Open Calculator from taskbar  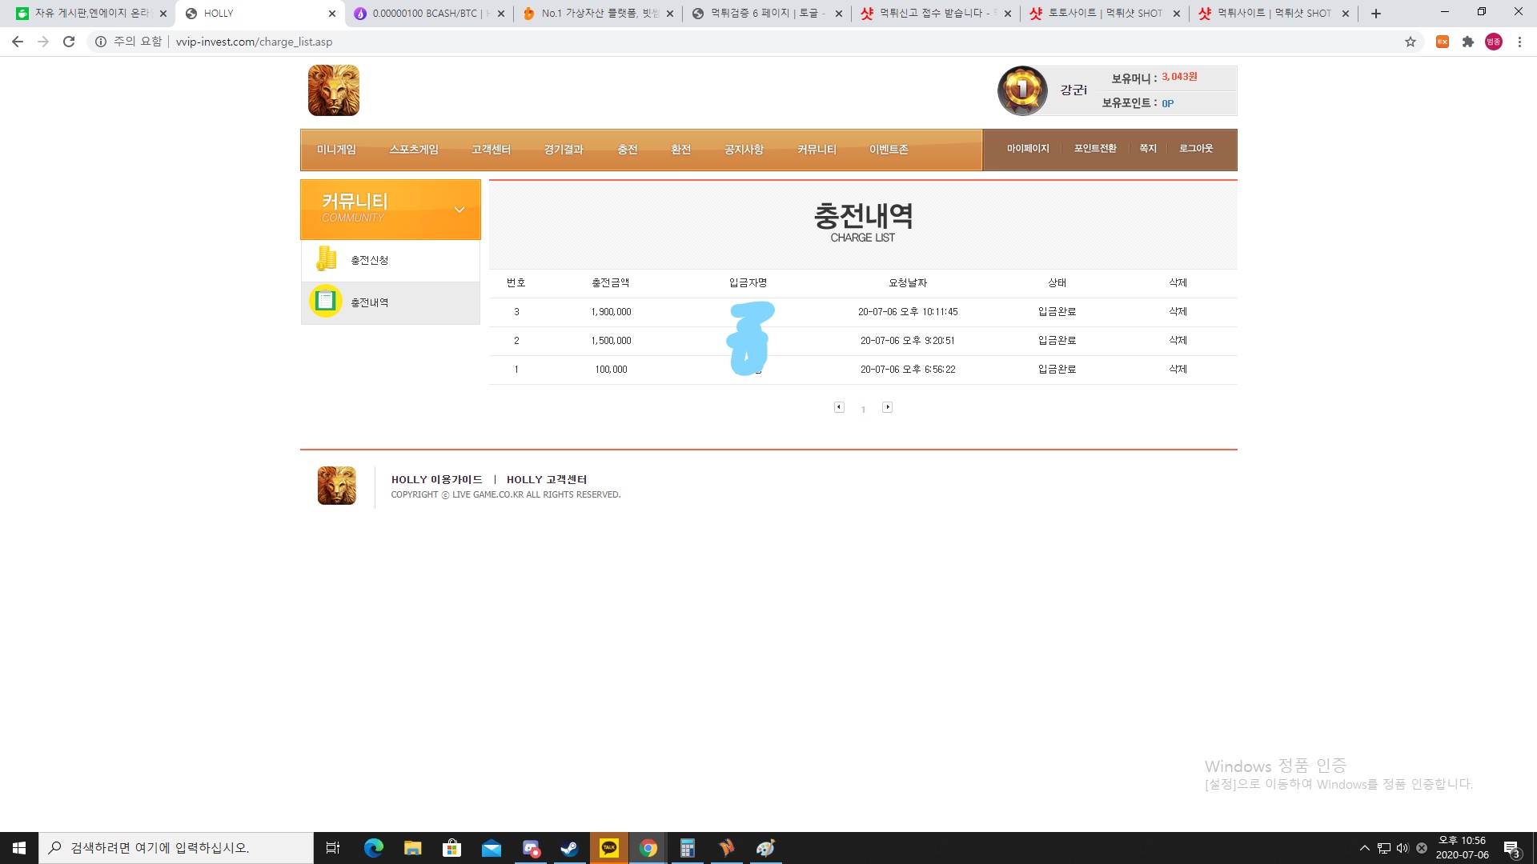tap(688, 848)
